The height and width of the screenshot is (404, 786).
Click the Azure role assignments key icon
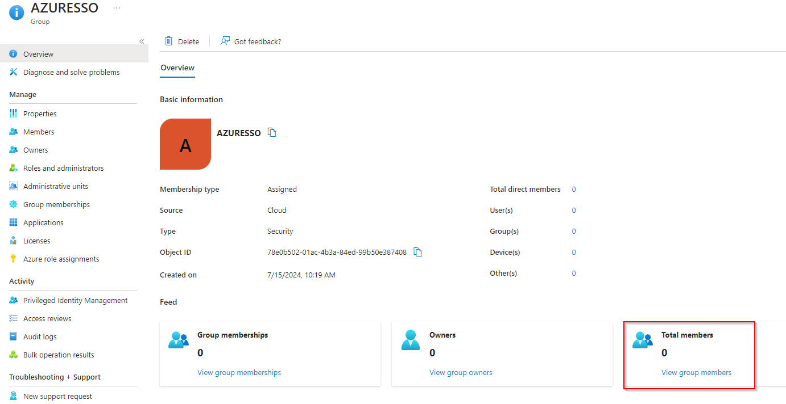click(x=14, y=259)
